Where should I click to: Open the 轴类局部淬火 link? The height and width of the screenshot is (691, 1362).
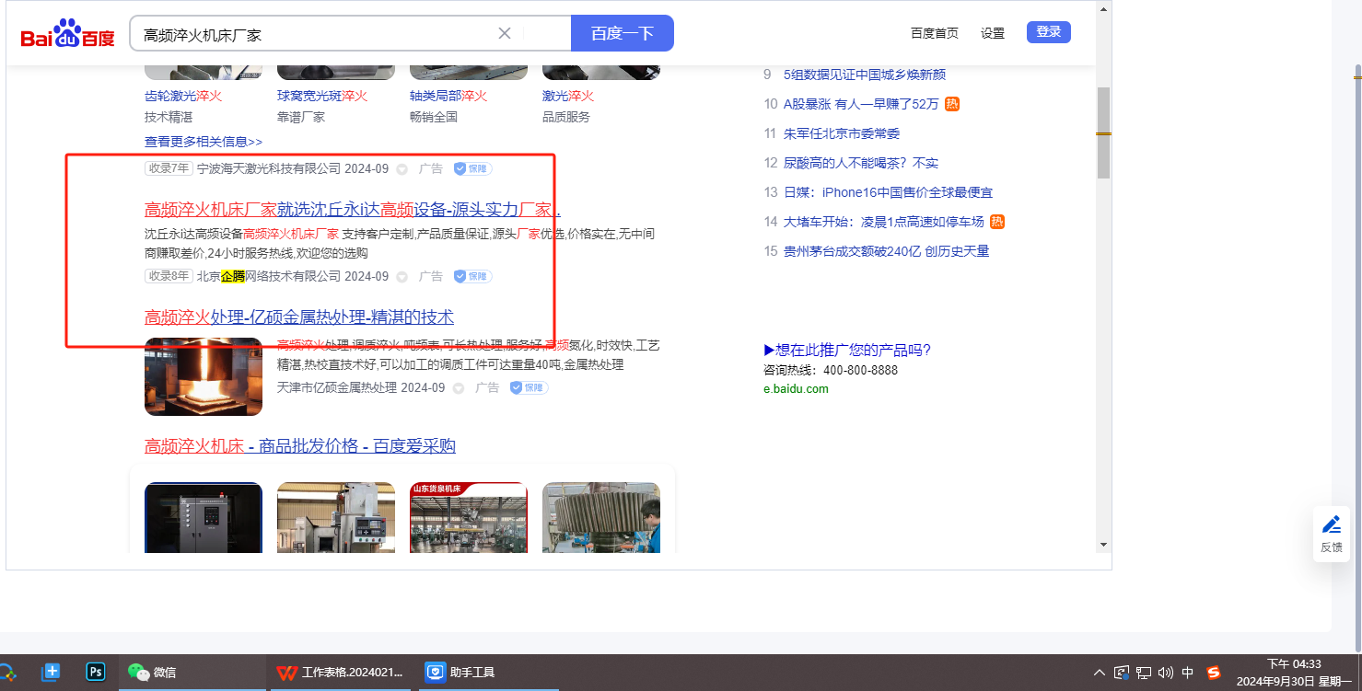click(448, 96)
